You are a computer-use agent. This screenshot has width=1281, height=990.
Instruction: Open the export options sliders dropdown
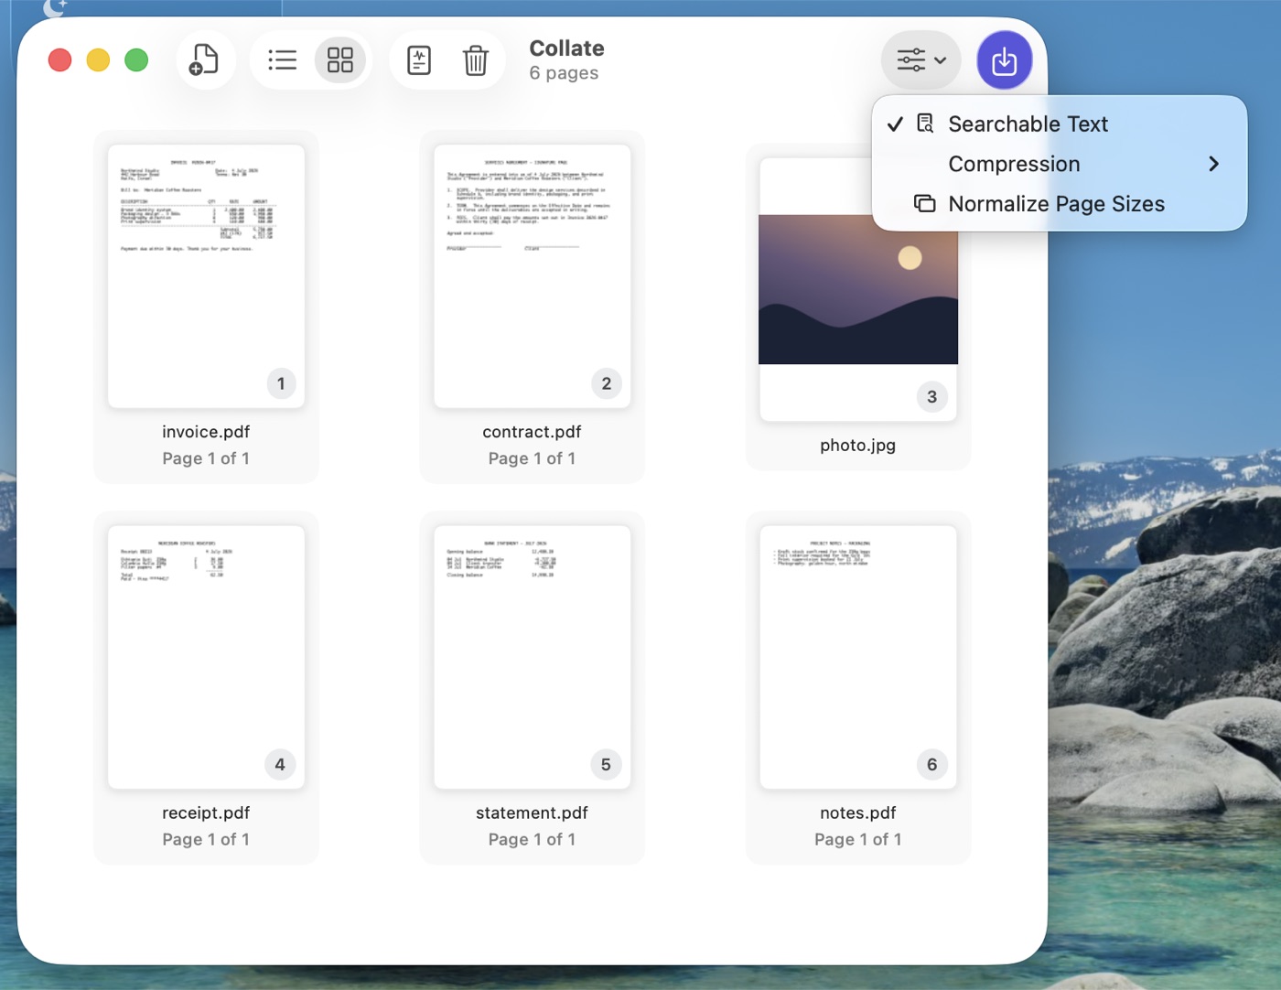pyautogui.click(x=921, y=60)
